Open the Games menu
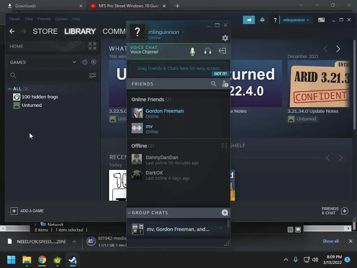 tap(61, 19)
